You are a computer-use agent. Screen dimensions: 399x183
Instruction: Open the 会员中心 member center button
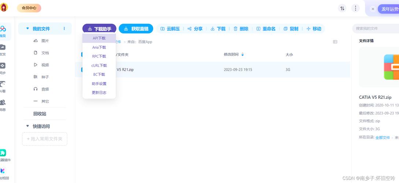pos(29,8)
